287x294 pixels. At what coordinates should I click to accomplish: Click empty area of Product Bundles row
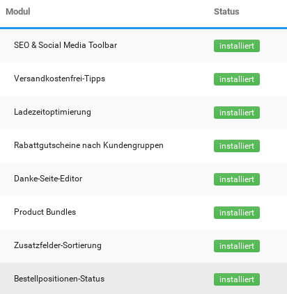point(144,213)
